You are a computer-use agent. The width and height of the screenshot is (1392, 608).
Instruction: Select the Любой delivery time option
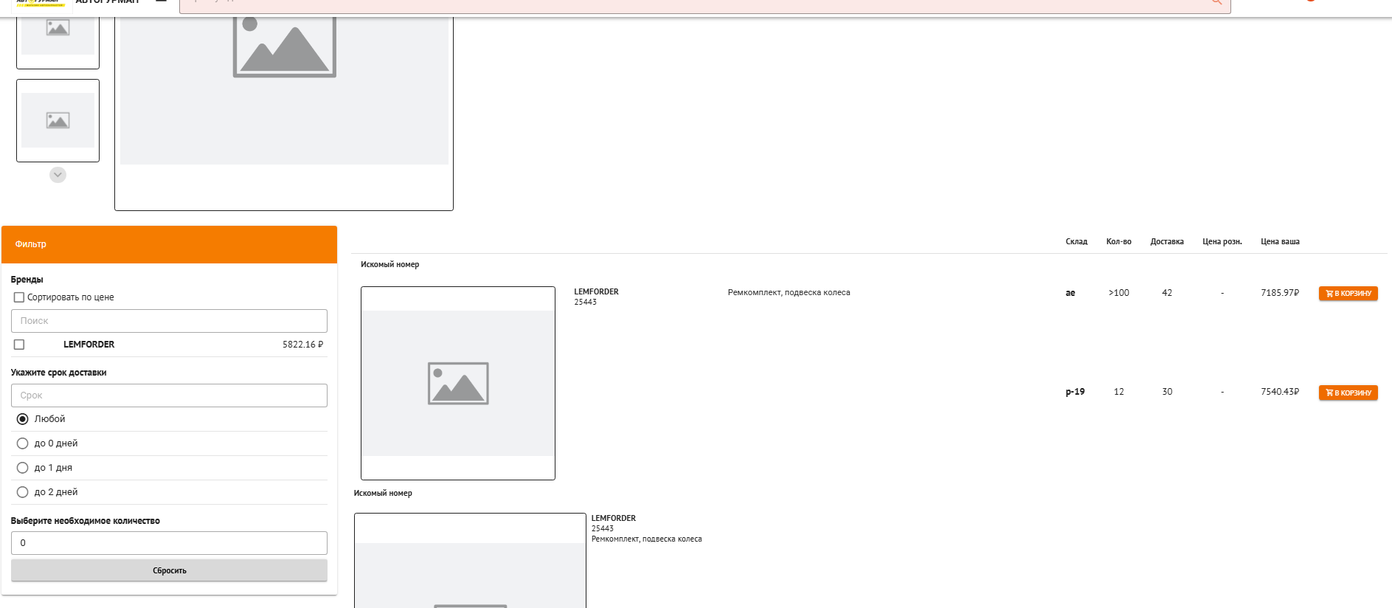tap(23, 419)
